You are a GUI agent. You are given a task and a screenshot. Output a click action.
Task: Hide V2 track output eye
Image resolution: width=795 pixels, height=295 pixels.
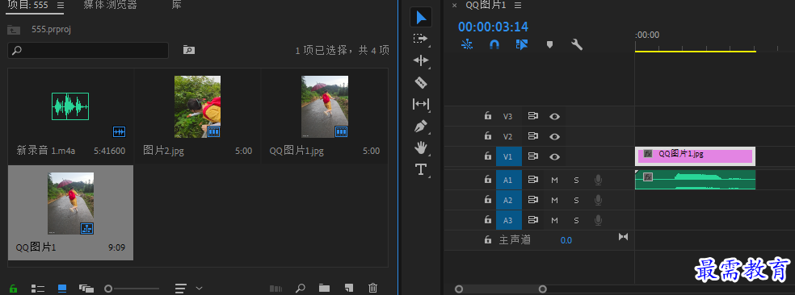click(555, 136)
